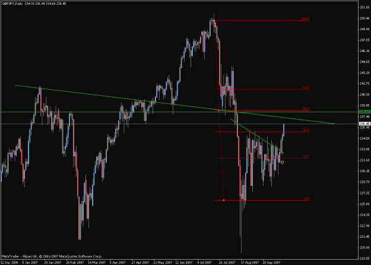Image resolution: width=371 pixels, height=265 pixels.
Task: Click the 247.55 price axis label
Action: point(364,40)
